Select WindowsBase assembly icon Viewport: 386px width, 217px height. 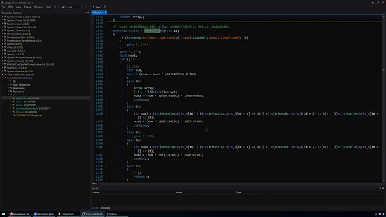pyautogui.click(x=5, y=34)
